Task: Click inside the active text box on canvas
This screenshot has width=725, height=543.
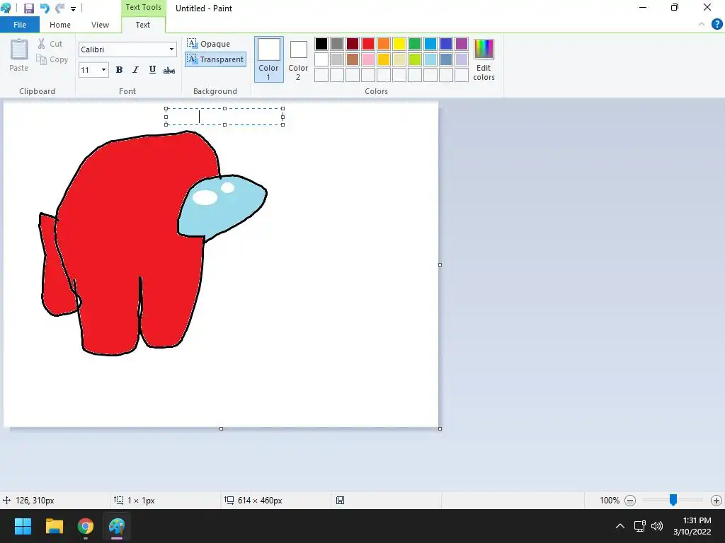Action: [224, 117]
